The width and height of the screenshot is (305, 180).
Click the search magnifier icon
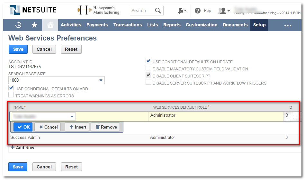click(158, 11)
